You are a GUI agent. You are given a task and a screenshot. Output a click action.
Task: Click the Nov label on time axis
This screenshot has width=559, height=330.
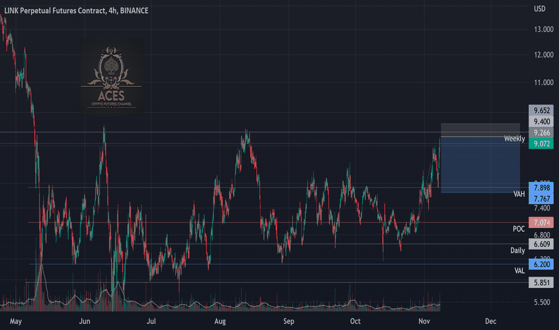click(x=424, y=321)
